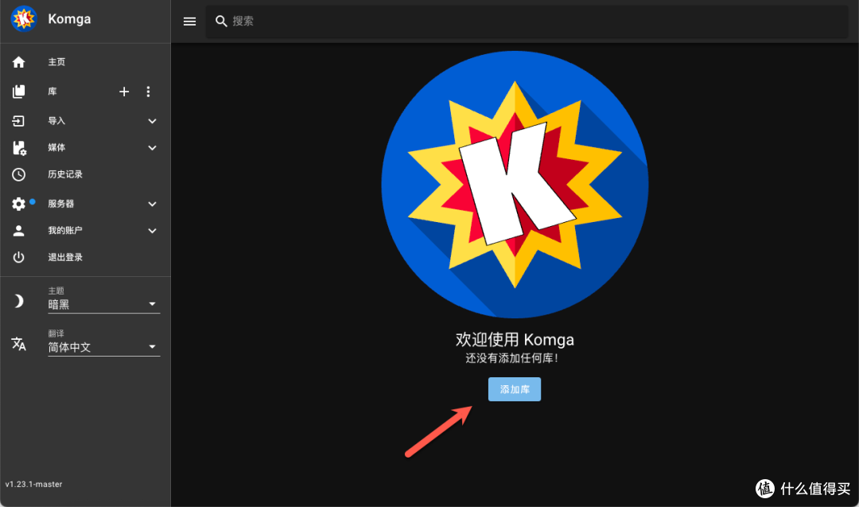Expand the 我的账户 section chevron
The width and height of the screenshot is (859, 507).
(152, 231)
